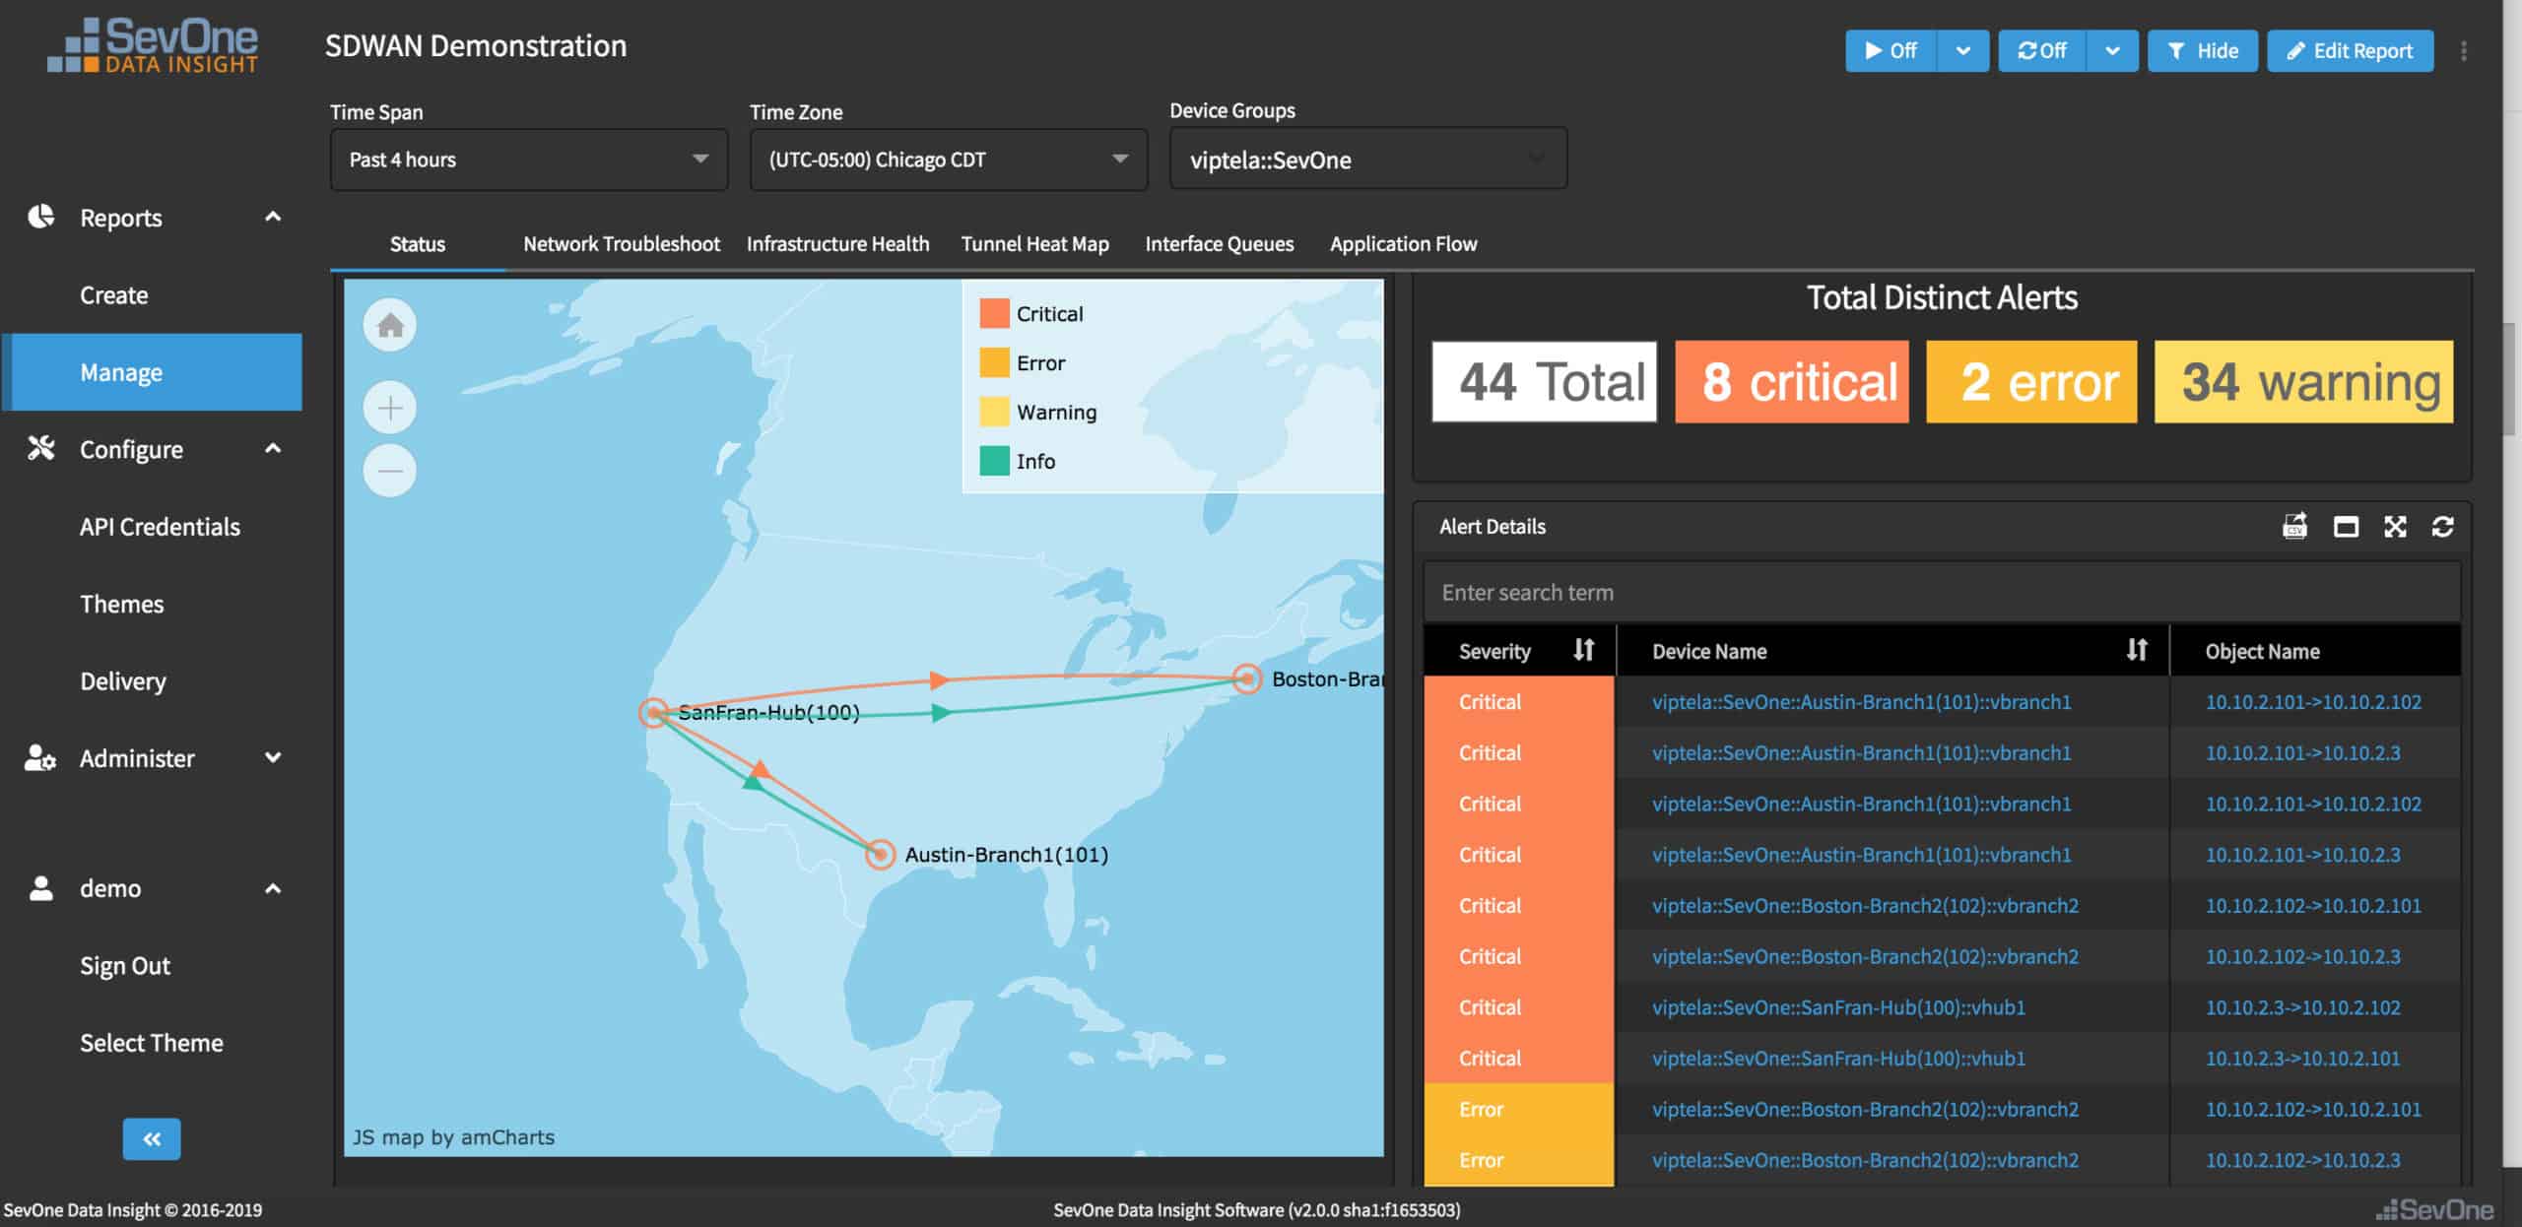Click the 34 warning alerts tile
Screen dimensions: 2522x1227
[2303, 382]
